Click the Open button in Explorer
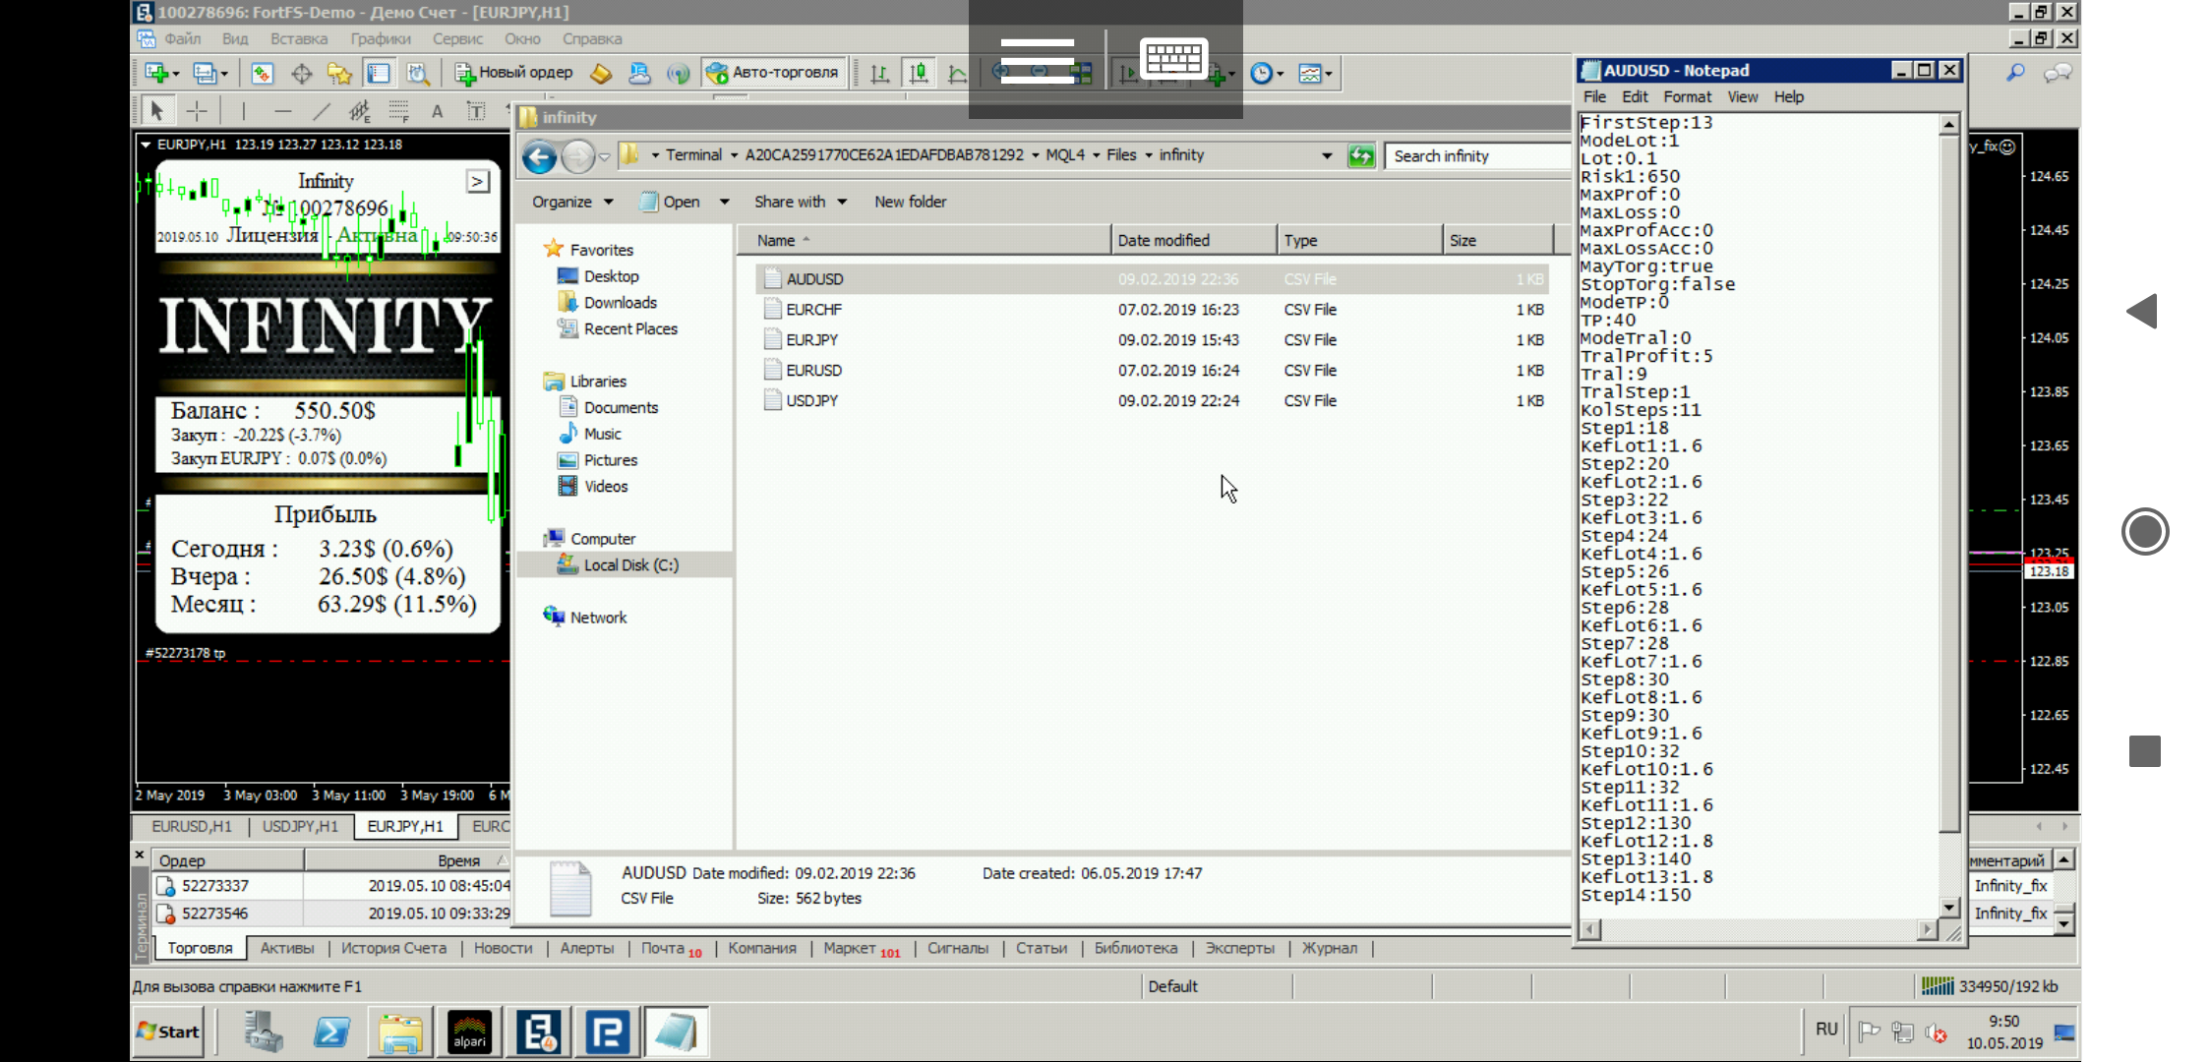2209x1062 pixels. coord(671,202)
